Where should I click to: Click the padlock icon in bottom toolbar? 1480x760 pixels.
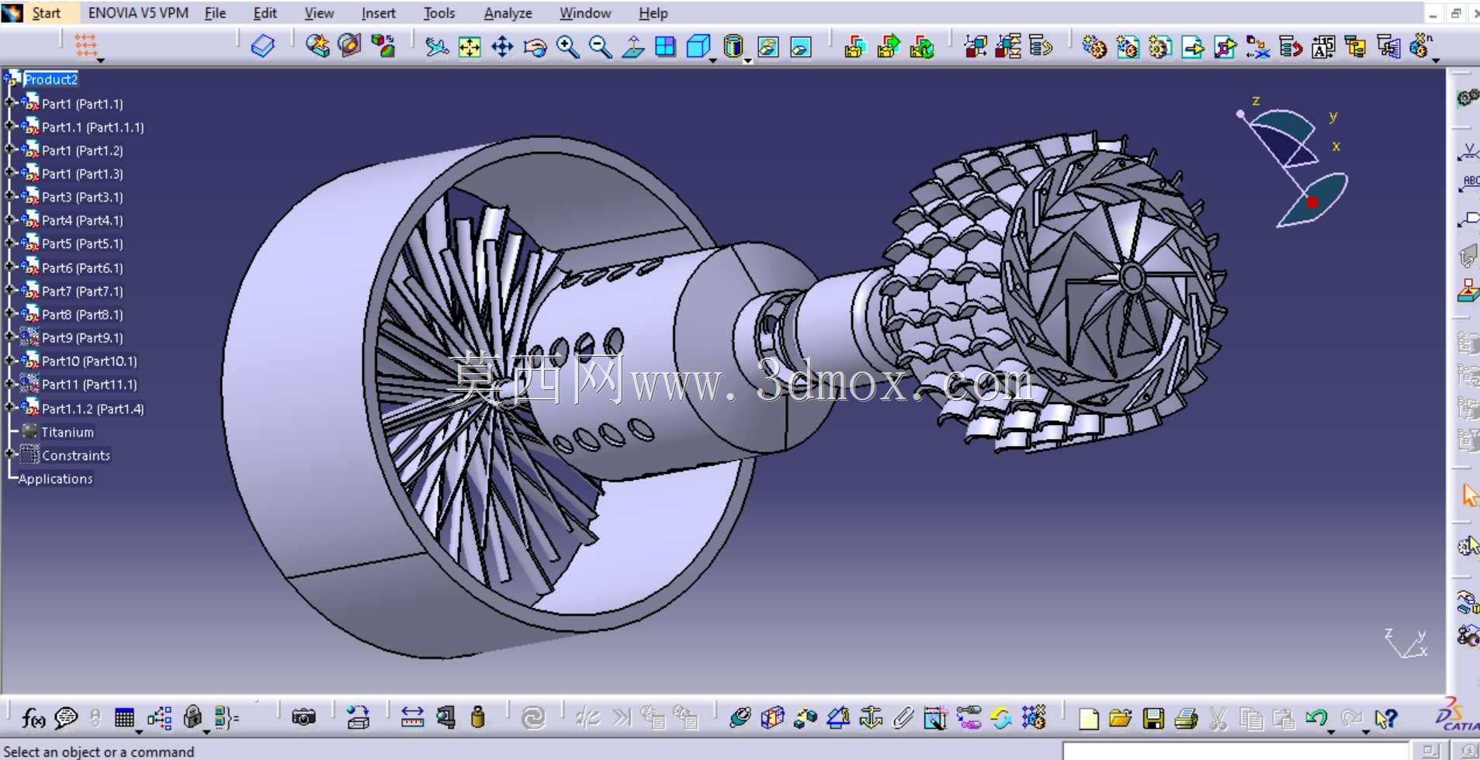(192, 717)
